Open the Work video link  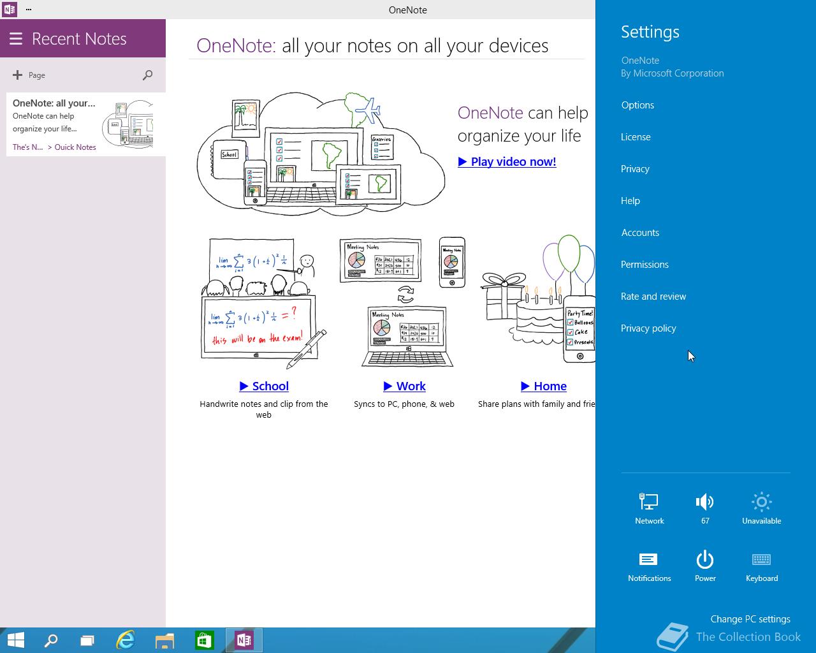pos(404,386)
